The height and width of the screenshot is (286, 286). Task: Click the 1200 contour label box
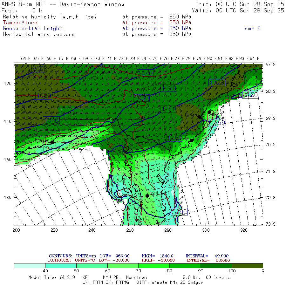tap(179, 212)
